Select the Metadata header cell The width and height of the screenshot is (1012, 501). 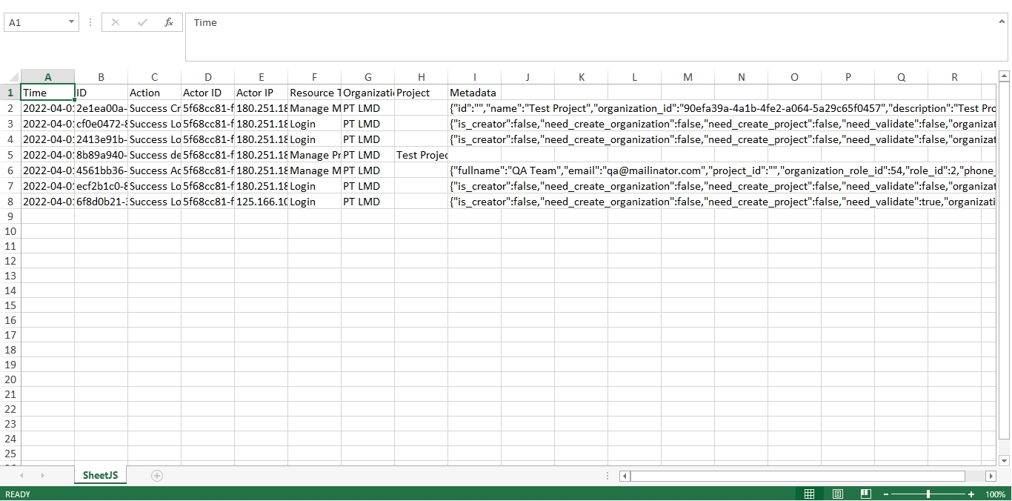[474, 93]
